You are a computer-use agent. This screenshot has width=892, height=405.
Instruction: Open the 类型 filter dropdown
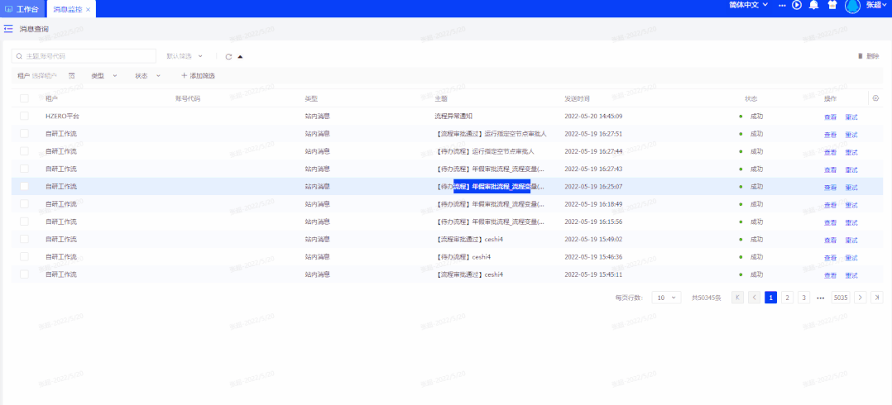pos(104,76)
